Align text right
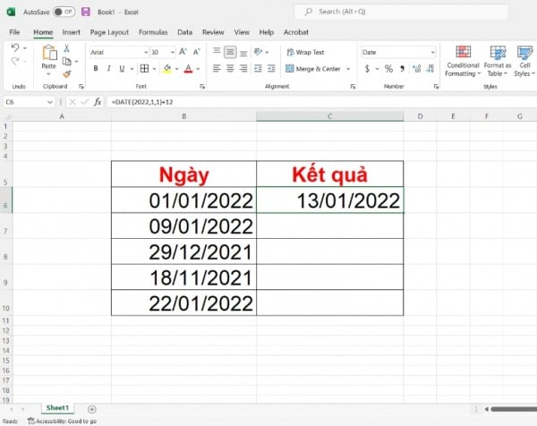537x426 pixels. (x=243, y=69)
